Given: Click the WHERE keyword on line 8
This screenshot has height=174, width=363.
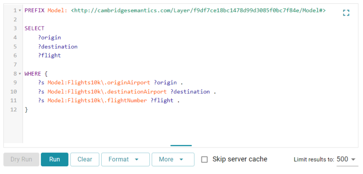Looking at the screenshot, I should click(33, 74).
